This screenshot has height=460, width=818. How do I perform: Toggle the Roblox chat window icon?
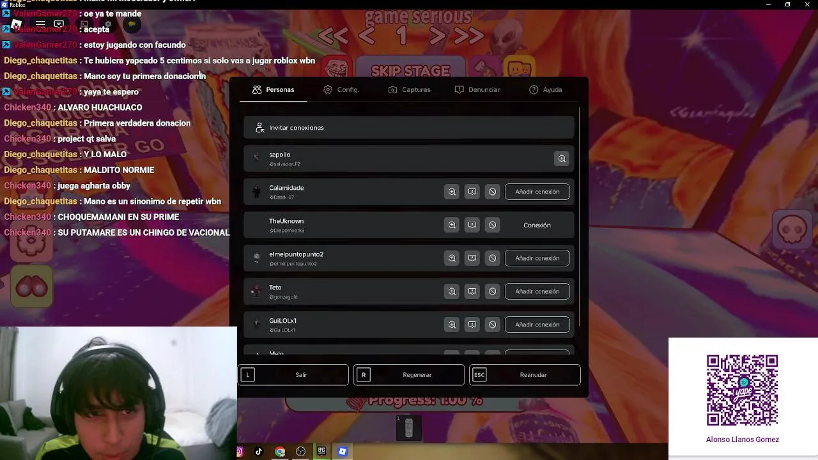pyautogui.click(x=59, y=24)
